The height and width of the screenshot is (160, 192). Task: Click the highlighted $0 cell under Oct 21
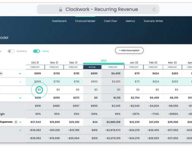coord(39,90)
